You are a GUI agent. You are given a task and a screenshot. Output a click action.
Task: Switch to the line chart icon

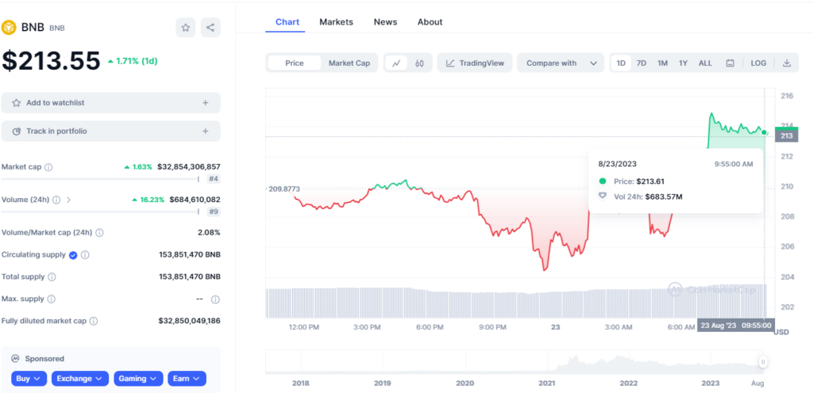point(395,63)
